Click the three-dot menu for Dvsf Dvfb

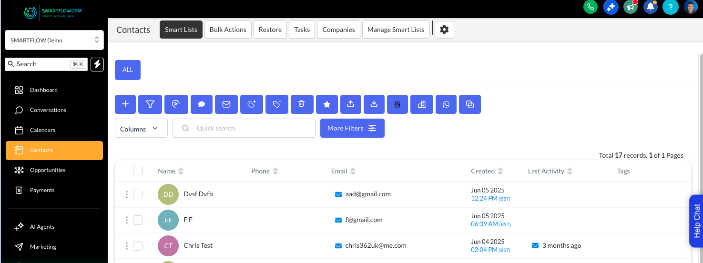[126, 194]
